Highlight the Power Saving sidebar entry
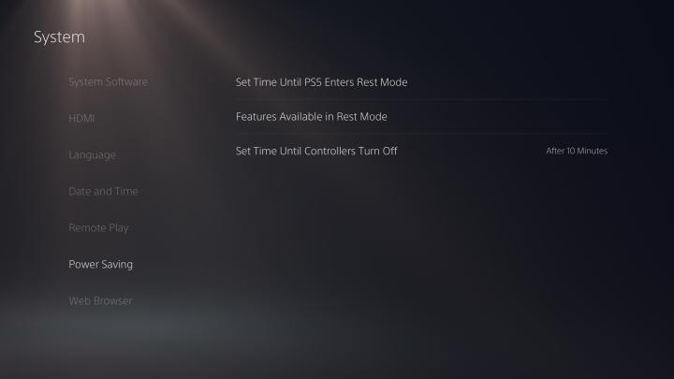Viewport: 674px width, 379px height. tap(100, 264)
